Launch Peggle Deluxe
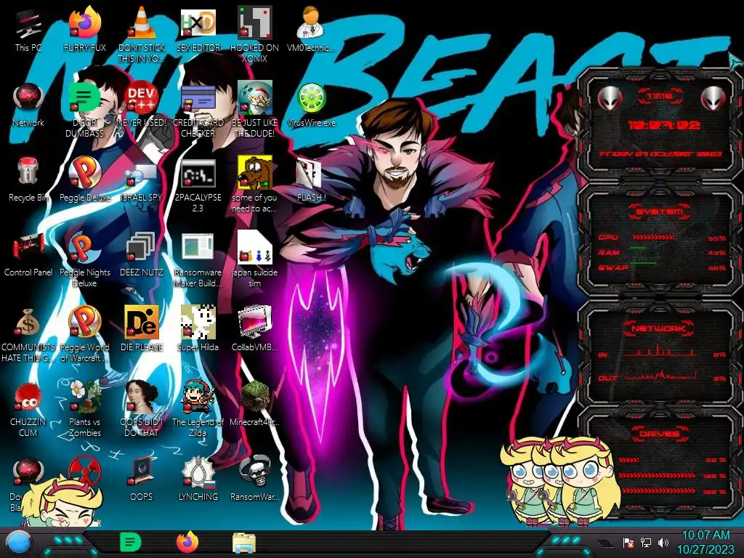744x558 pixels. click(x=84, y=171)
